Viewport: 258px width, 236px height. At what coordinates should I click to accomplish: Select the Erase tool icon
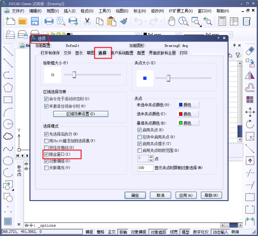(250, 51)
